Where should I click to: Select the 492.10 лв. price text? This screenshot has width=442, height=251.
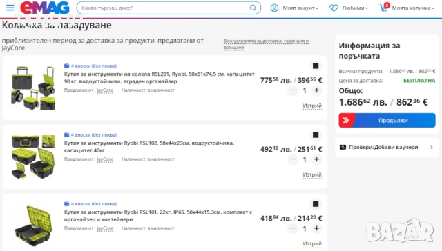[276, 149]
